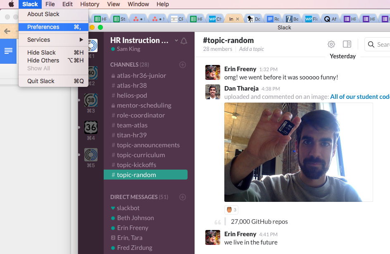Image resolution: width=390 pixels, height=254 pixels.
Task: Open DIRECT MESSAGES (51) header
Action: 139,197
